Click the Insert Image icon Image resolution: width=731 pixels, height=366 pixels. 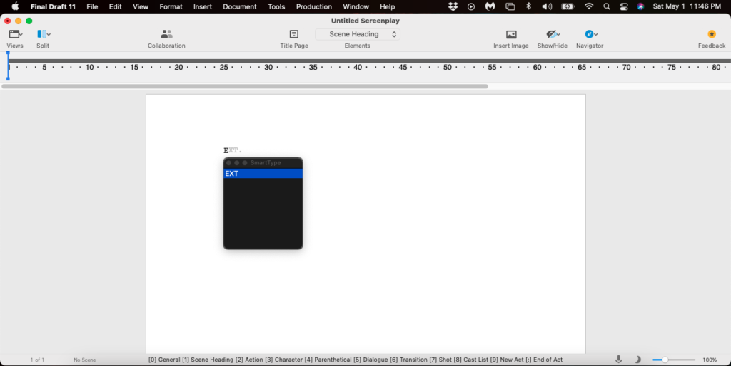click(x=511, y=34)
